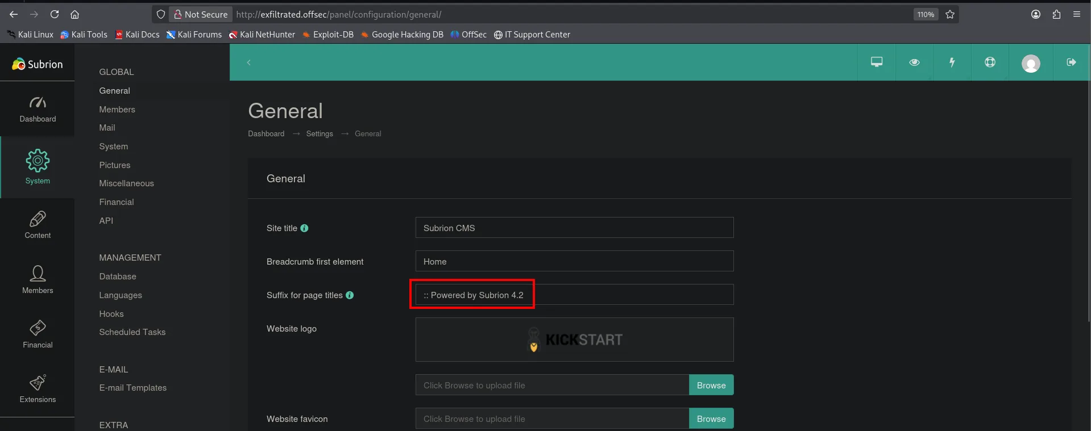Open E-mail Templates item
The width and height of the screenshot is (1091, 431).
133,388
